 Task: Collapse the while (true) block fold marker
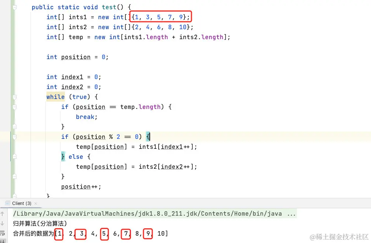pyautogui.click(x=14, y=97)
